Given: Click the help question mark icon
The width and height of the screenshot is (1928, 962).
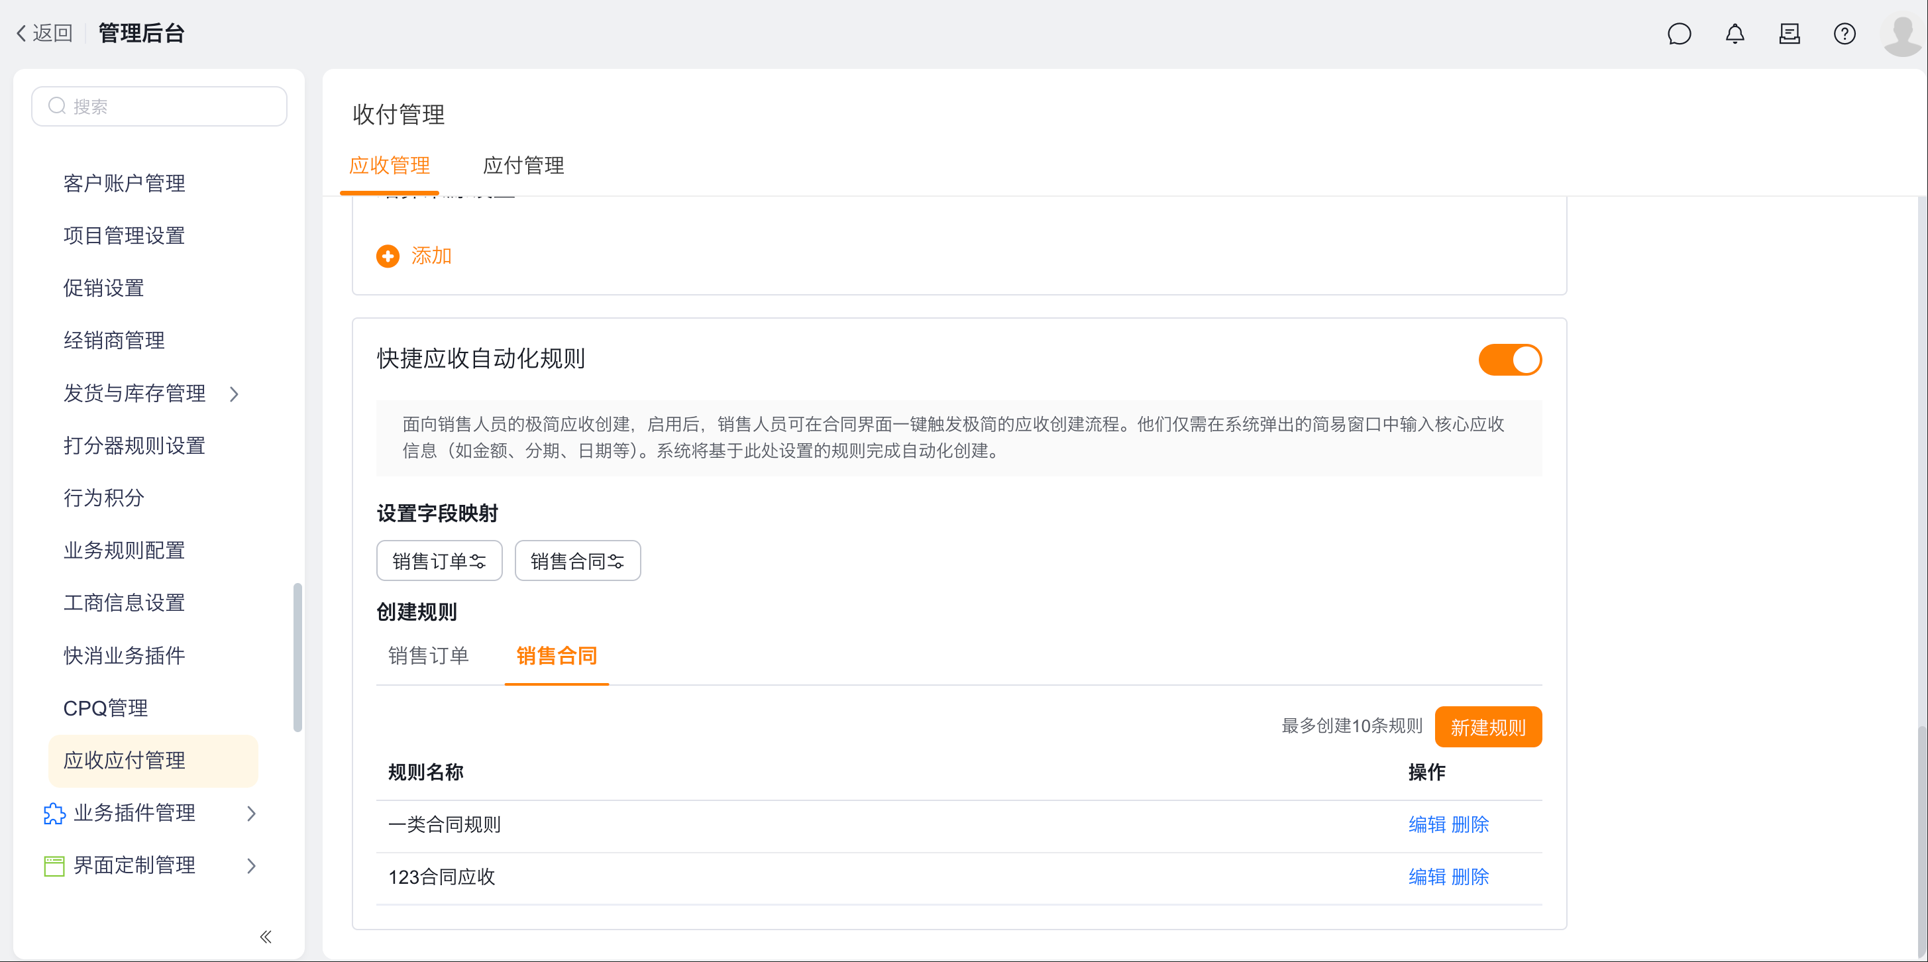Looking at the screenshot, I should [1844, 34].
